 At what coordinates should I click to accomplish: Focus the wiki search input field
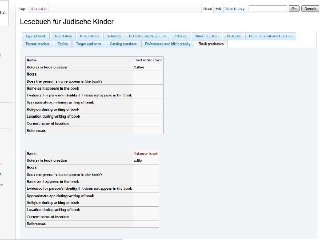[268, 8]
